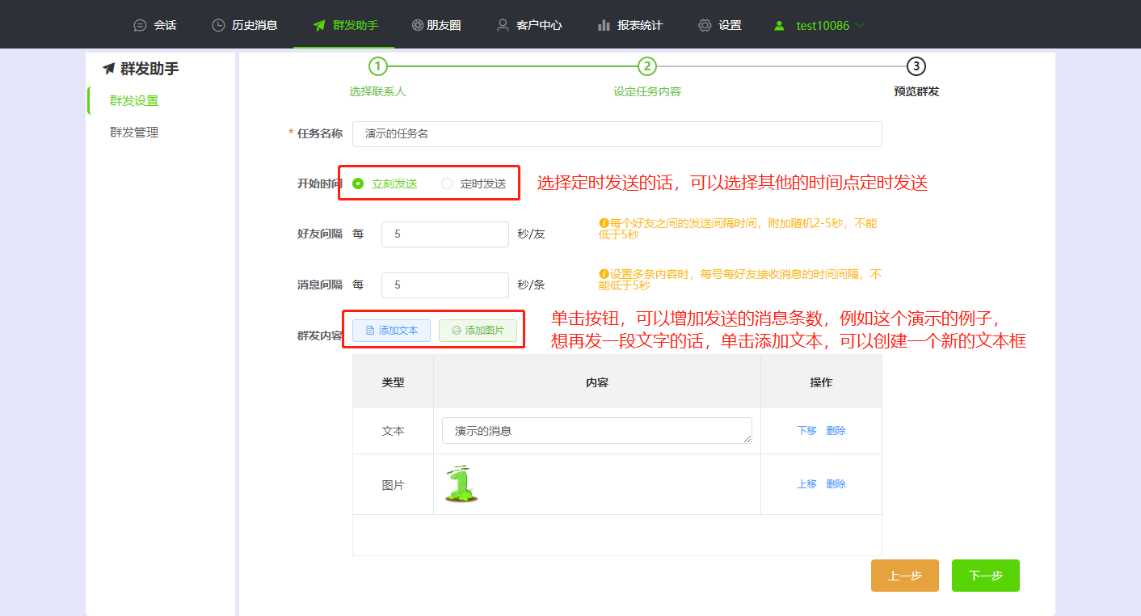
Task: Select 群发设置 in the sidebar
Action: [134, 101]
